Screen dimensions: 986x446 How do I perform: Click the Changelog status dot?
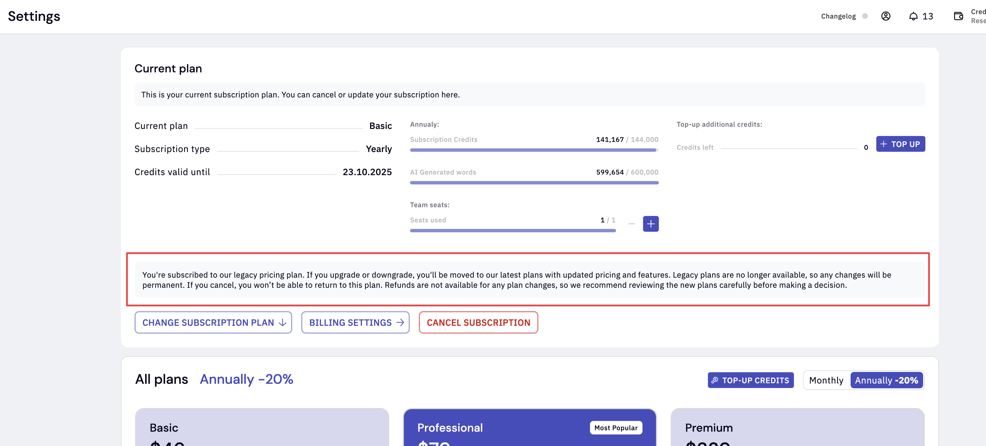tap(865, 16)
